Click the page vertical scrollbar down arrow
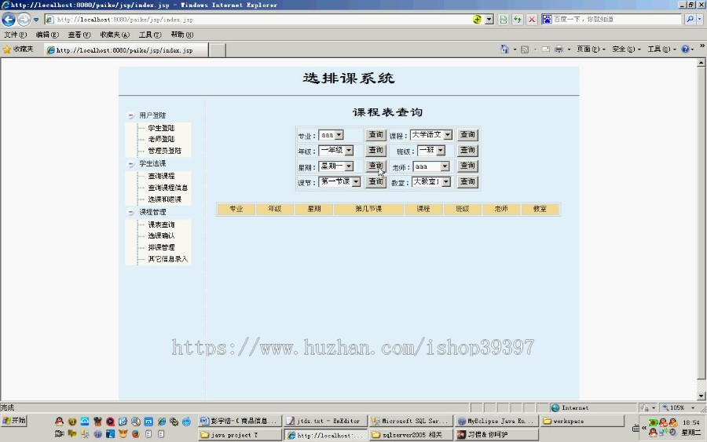Image resolution: width=707 pixels, height=442 pixels. pyautogui.click(x=702, y=396)
